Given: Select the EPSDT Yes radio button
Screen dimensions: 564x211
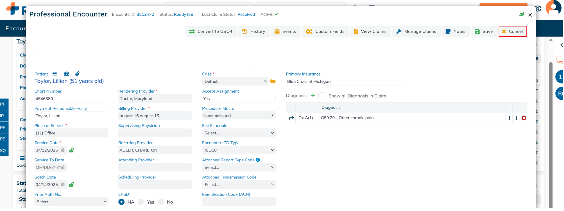Looking at the screenshot, I should coord(141,202).
